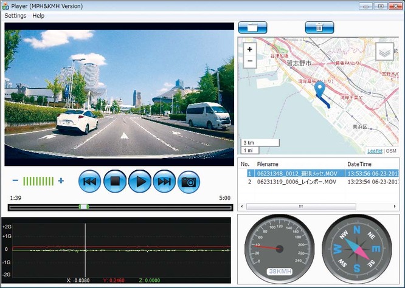The width and height of the screenshot is (405, 288).
Task: Click the Leaflet attribution link
Action: (x=375, y=151)
